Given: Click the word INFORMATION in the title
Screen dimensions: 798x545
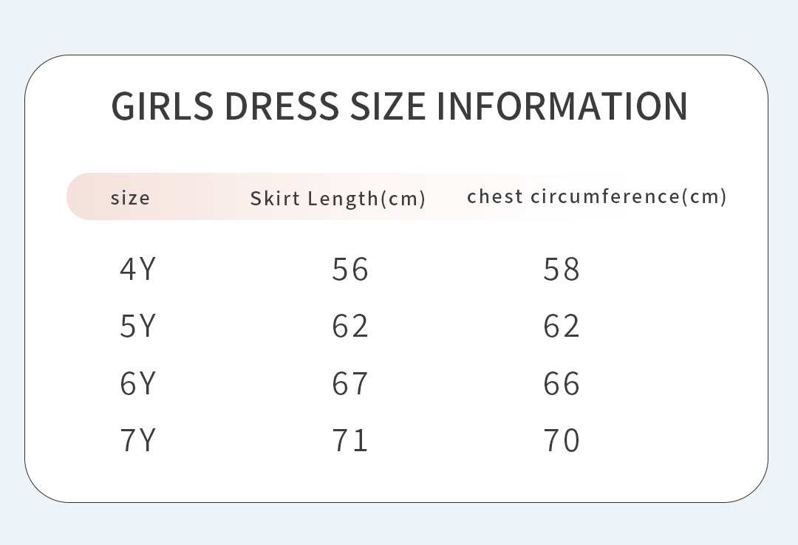Looking at the screenshot, I should point(562,106).
